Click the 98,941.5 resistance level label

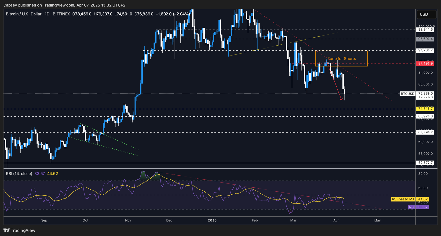(425, 30)
